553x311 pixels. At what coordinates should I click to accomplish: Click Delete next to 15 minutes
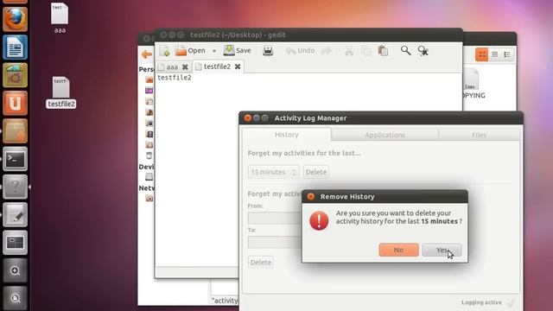(x=316, y=172)
